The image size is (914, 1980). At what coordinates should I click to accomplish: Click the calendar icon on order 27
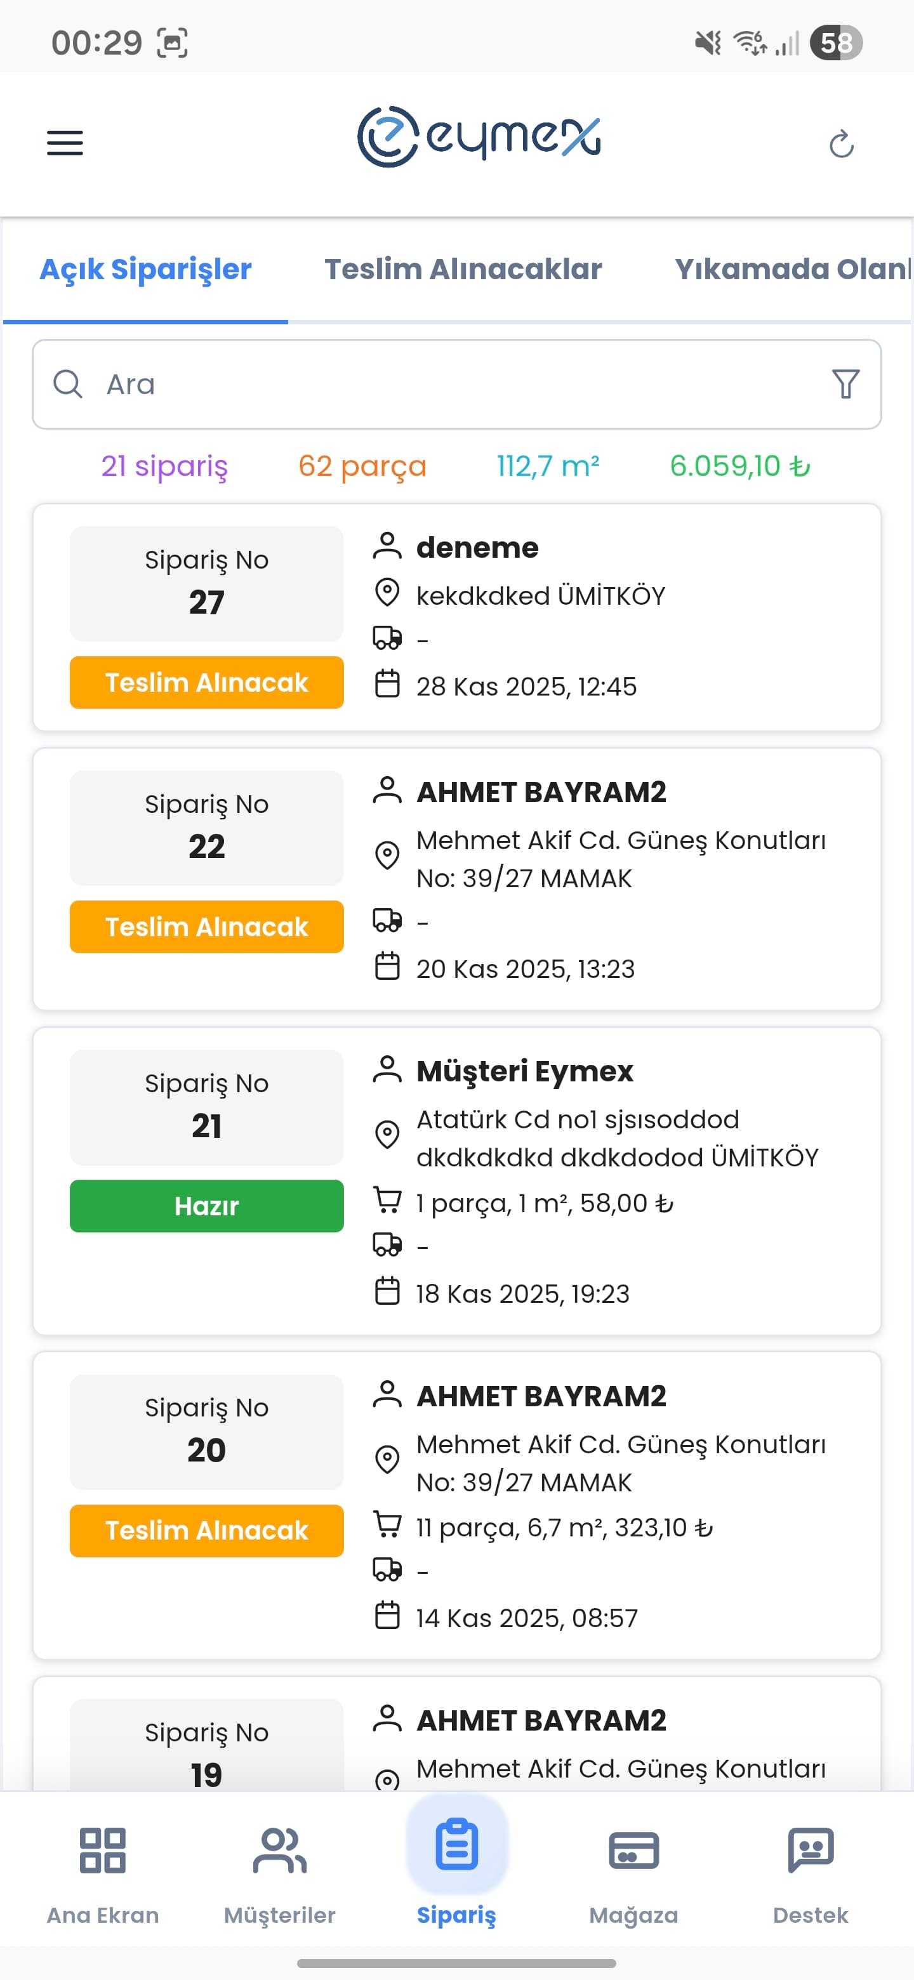[387, 685]
